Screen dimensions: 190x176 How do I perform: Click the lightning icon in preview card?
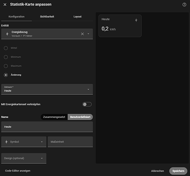[x=136, y=20]
